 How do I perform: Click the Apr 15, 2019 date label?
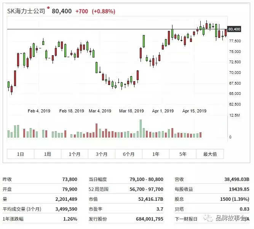coord(194,111)
